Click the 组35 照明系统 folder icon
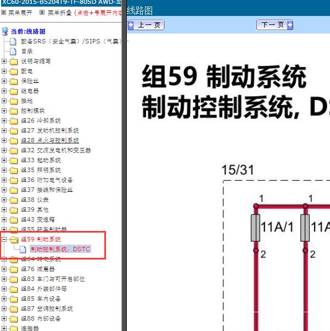Viewport: 330px width, 331px height. [x=14, y=170]
